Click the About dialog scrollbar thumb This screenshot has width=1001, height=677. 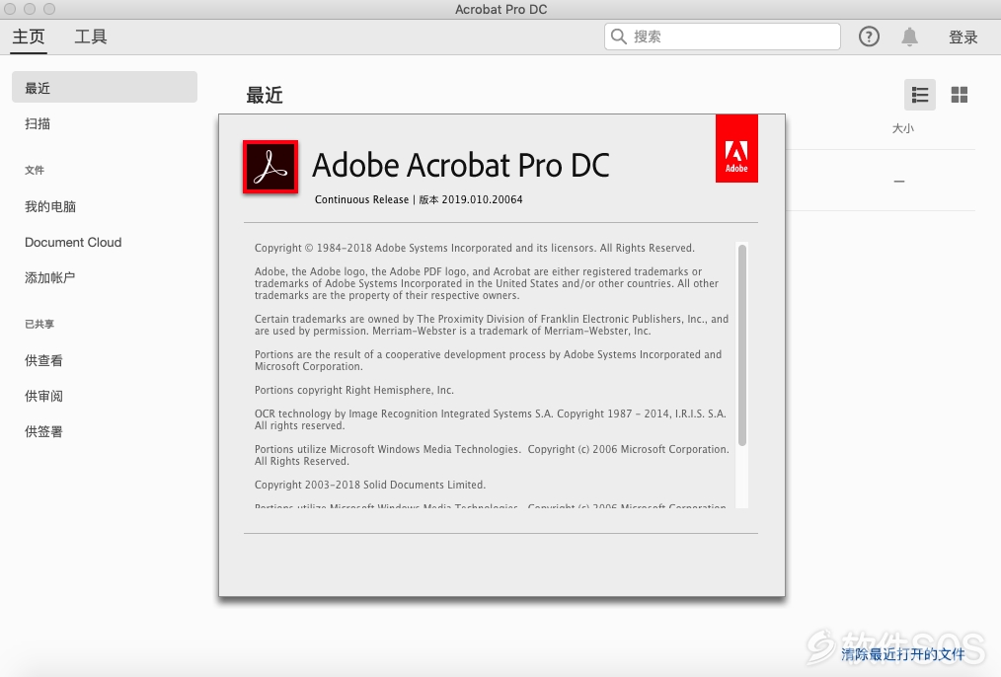[741, 345]
